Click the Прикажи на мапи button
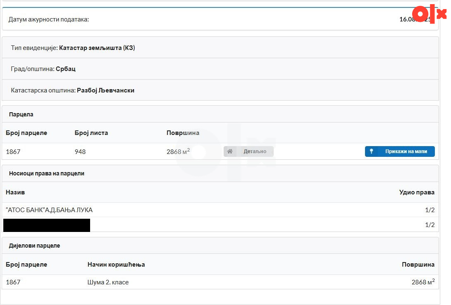 pyautogui.click(x=400, y=151)
